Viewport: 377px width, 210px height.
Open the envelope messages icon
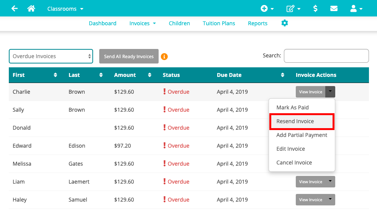[x=334, y=9]
